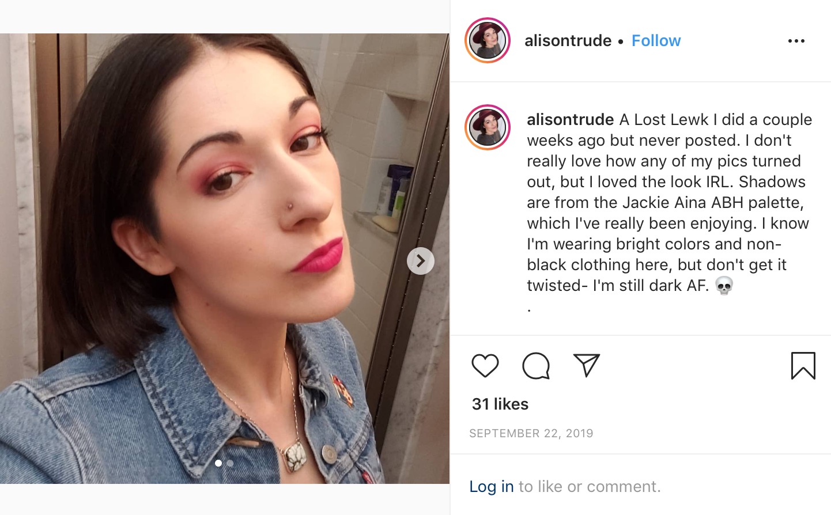Viewport: 831px width, 515px height.
Task: Open alisontrude profile from header username
Action: [568, 41]
